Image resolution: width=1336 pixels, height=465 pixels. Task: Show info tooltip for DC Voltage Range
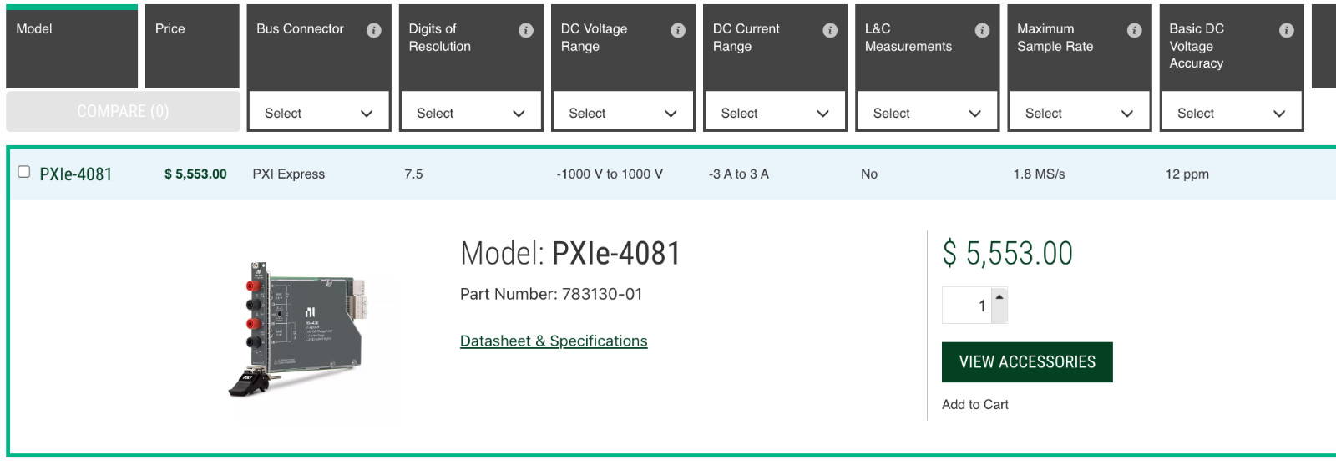tap(678, 30)
